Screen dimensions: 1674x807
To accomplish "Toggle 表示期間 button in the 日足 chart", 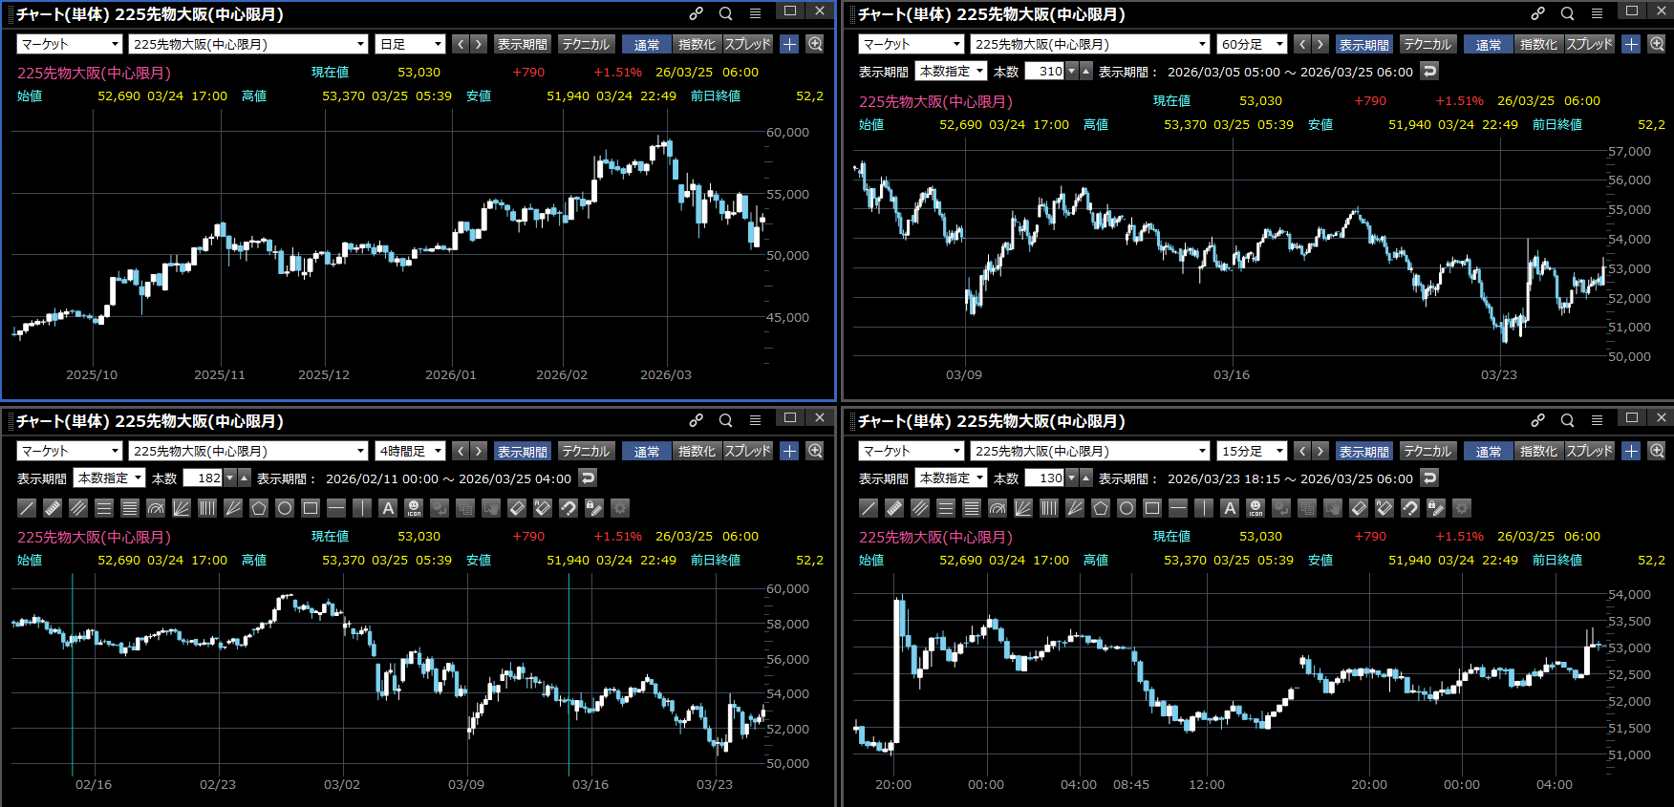I will coord(522,44).
